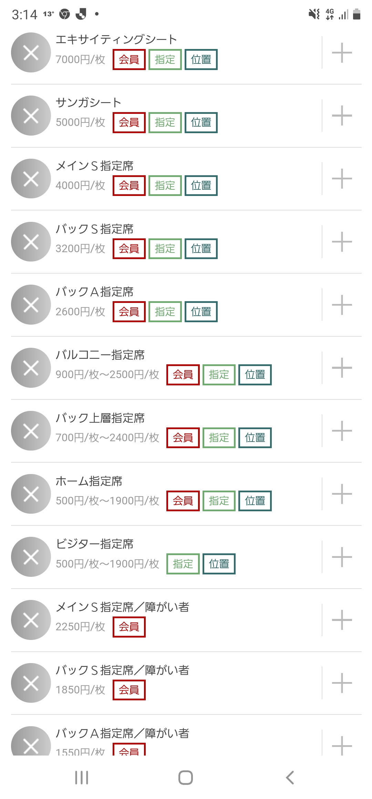The width and height of the screenshot is (372, 799).
Task: Add ビジター指定席 ticket using plus
Action: [342, 557]
